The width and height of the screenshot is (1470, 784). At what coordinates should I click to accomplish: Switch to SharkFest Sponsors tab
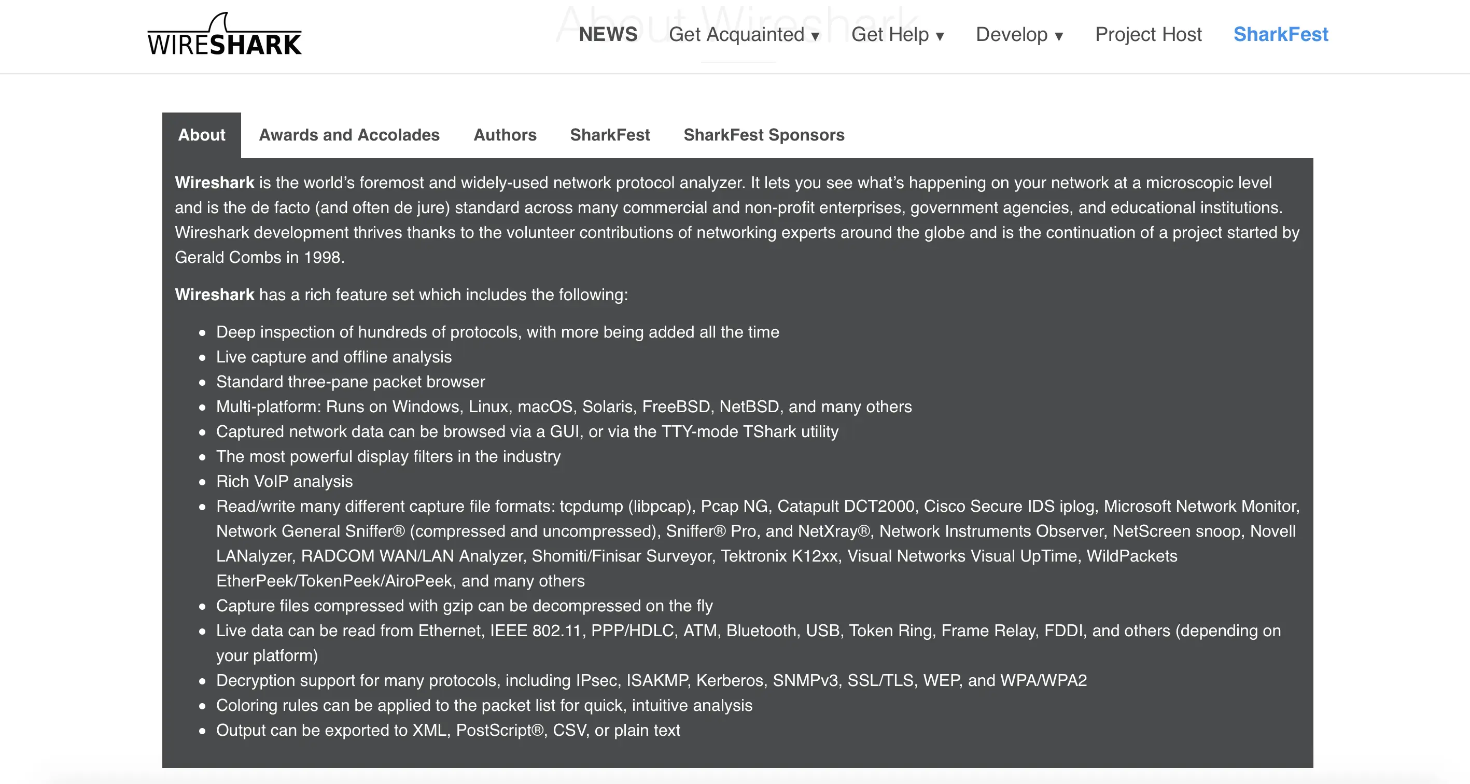764,135
